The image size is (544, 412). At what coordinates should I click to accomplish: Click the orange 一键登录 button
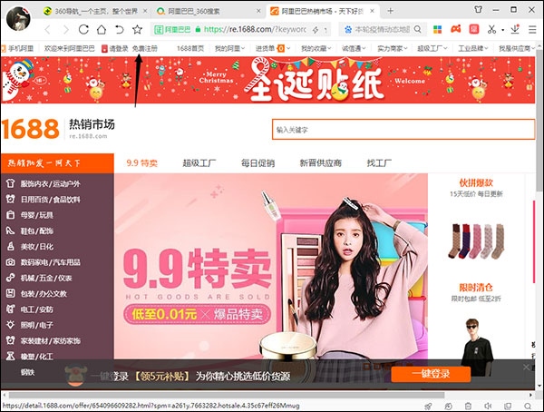pyautogui.click(x=431, y=374)
